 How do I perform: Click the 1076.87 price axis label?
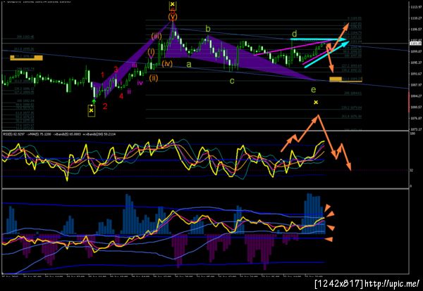coord(415,118)
